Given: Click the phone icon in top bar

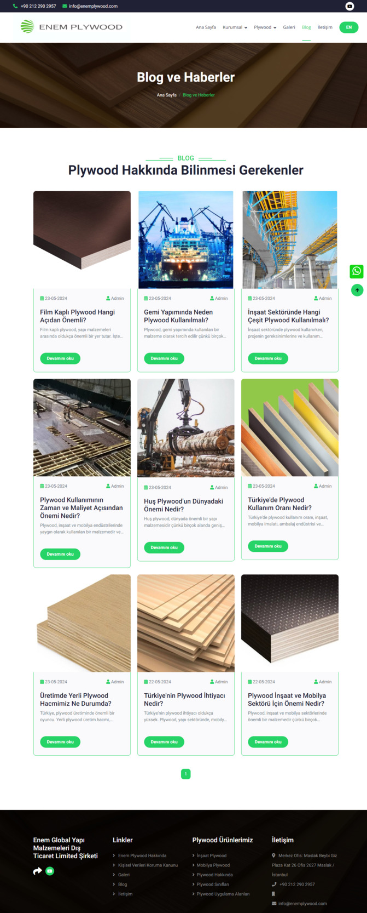Looking at the screenshot, I should tap(15, 6).
